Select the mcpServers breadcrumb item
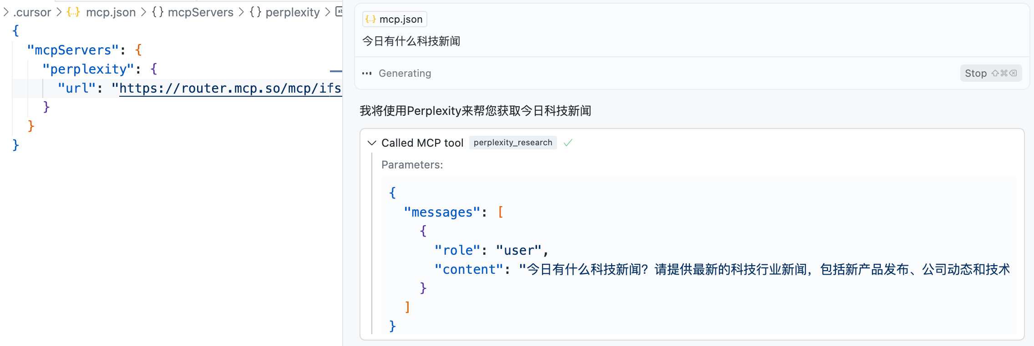 click(200, 12)
